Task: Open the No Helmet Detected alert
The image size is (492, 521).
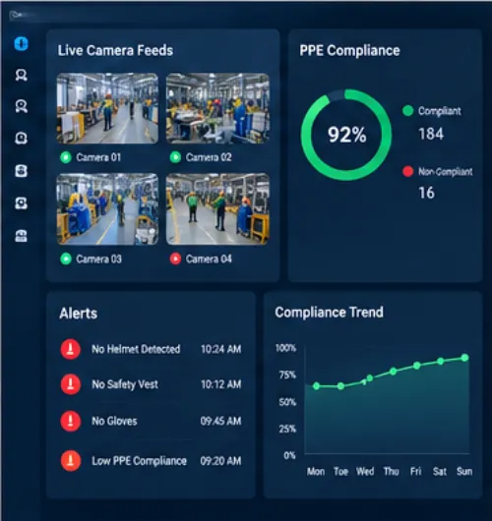Action: coord(151,349)
